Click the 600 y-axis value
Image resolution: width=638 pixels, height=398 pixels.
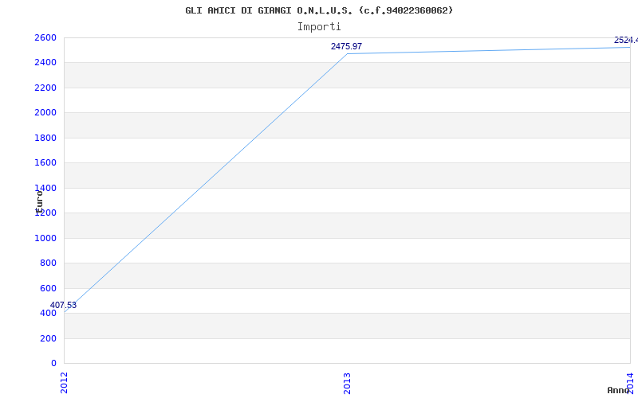49,288
